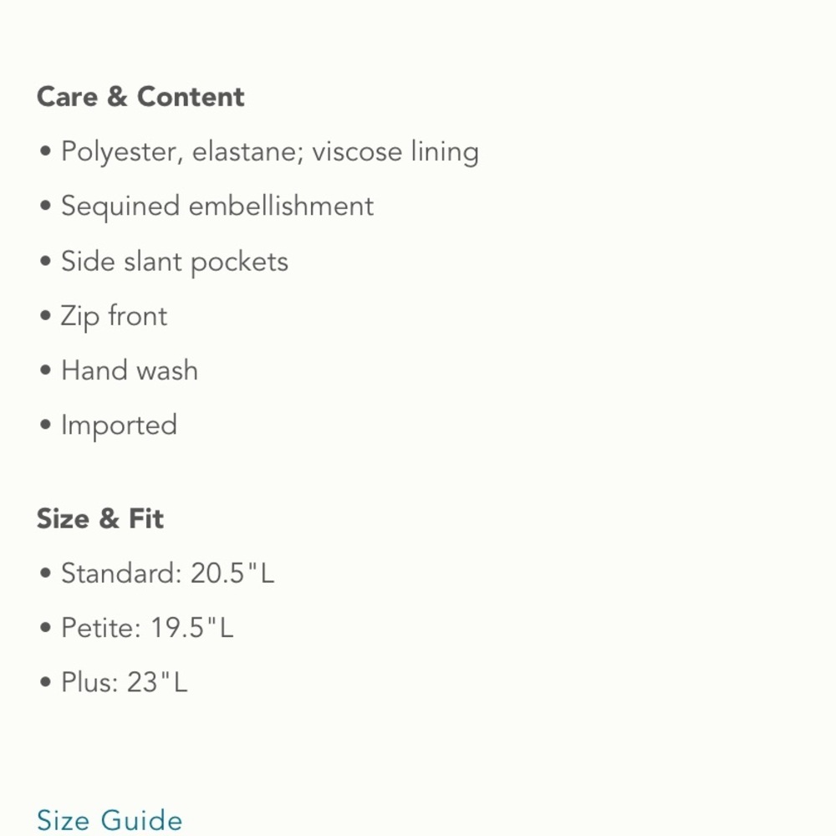836x836 pixels.
Task: Click the Plus: 23"L measurement
Action: pyautogui.click(x=125, y=682)
